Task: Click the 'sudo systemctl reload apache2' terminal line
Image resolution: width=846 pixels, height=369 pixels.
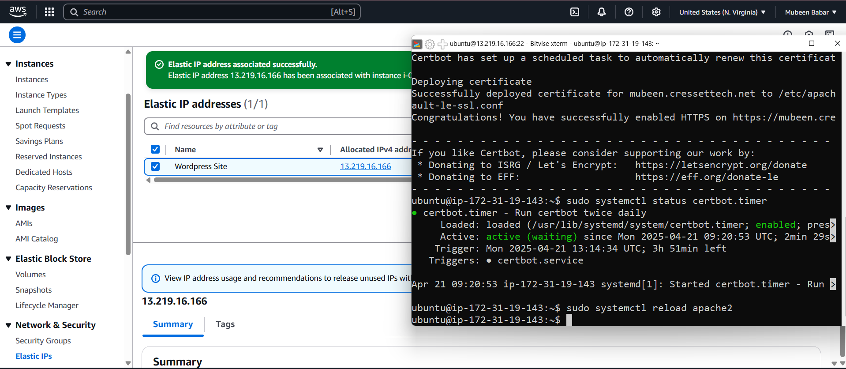Action: click(x=572, y=308)
